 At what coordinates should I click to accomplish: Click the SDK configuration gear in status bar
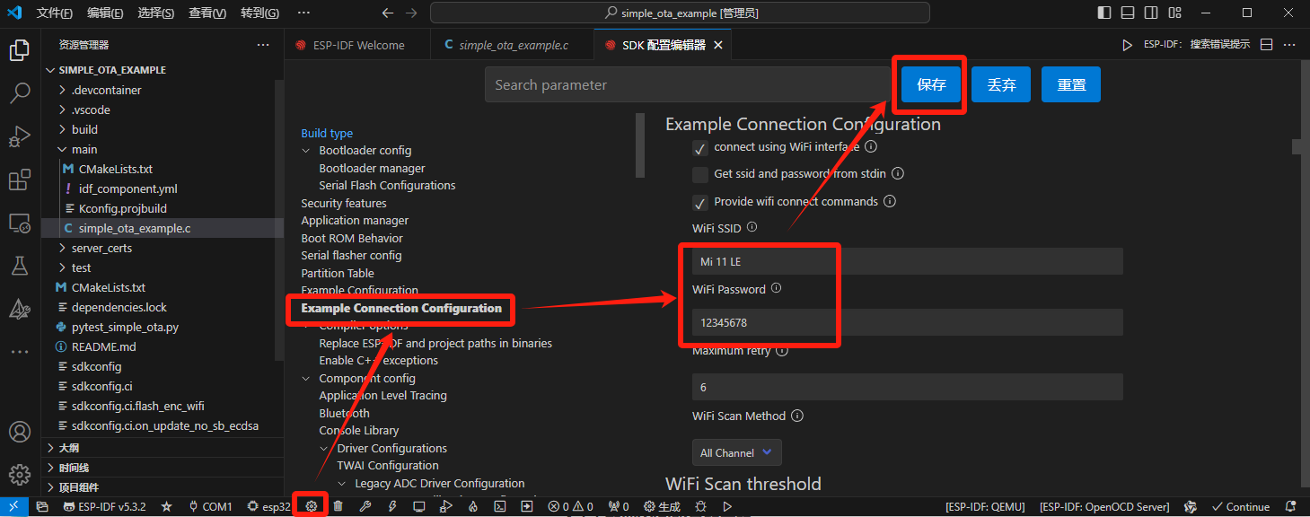click(312, 506)
